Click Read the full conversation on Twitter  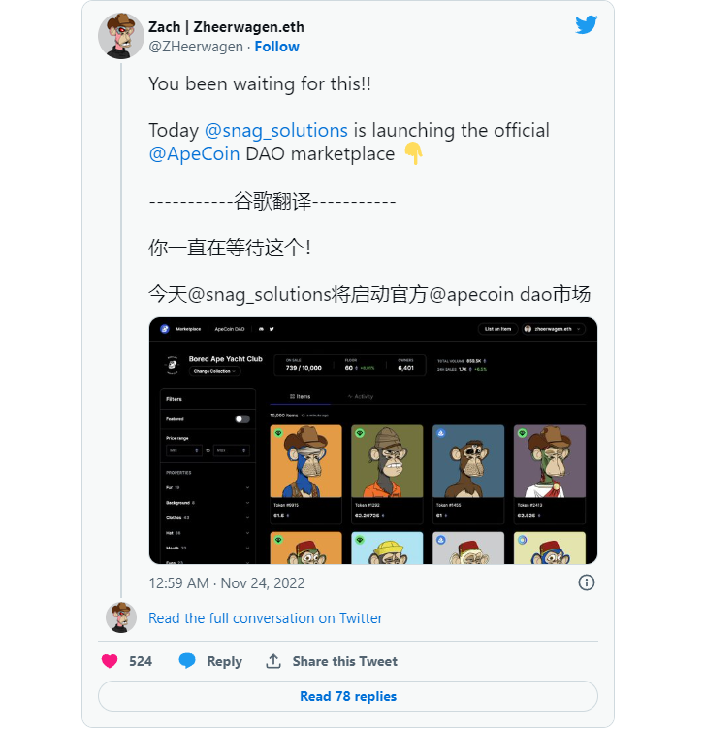point(266,618)
